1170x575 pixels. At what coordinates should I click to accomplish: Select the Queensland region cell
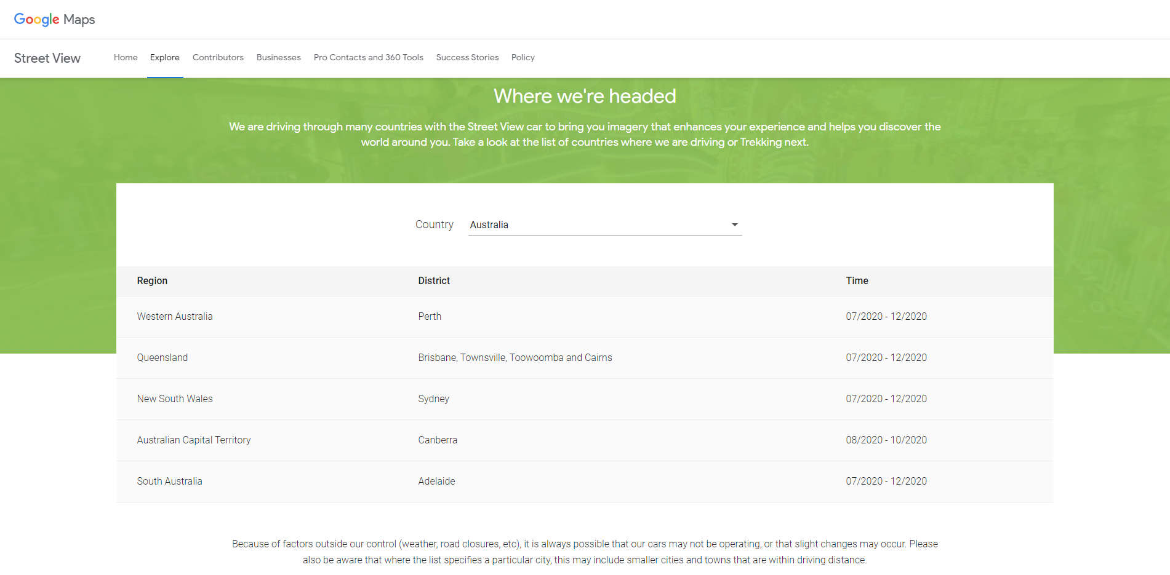[162, 357]
